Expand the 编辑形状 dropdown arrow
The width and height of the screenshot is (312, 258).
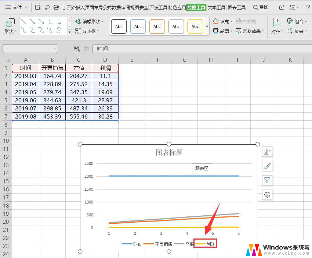[x=102, y=21]
